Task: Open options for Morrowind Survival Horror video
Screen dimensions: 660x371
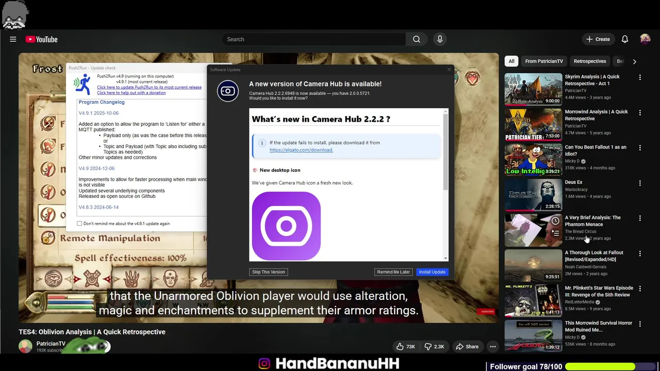Action: [640, 324]
